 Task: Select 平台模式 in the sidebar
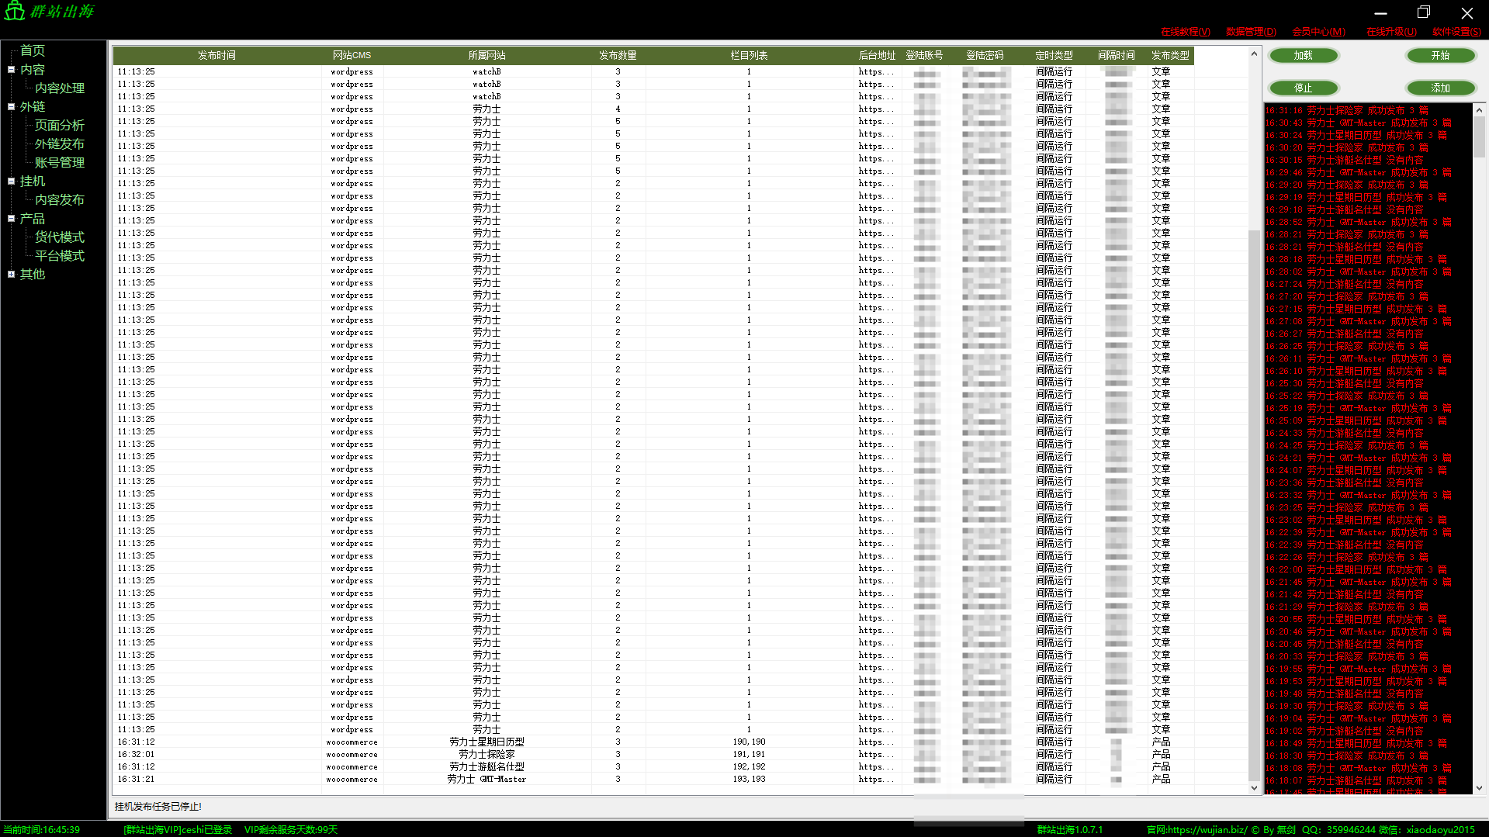tap(60, 255)
